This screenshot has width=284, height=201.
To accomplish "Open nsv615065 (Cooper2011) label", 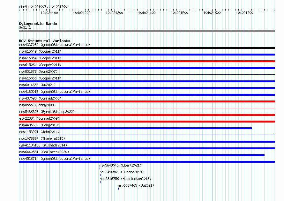I will (x=40, y=78).
